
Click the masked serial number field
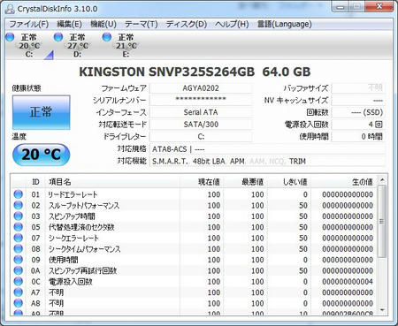[x=201, y=100]
